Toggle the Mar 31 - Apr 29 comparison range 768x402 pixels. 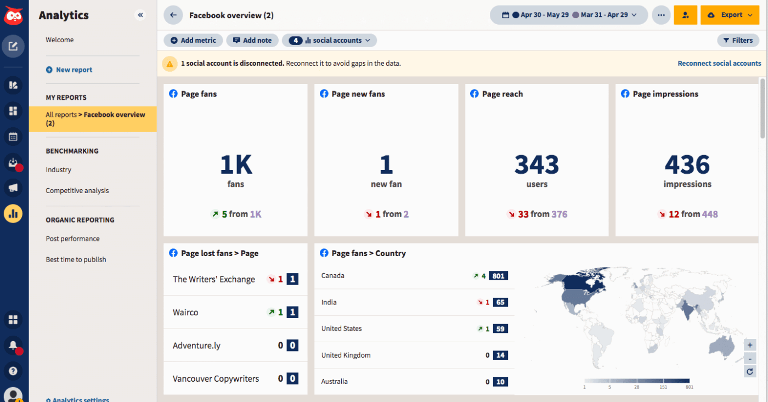pyautogui.click(x=602, y=15)
